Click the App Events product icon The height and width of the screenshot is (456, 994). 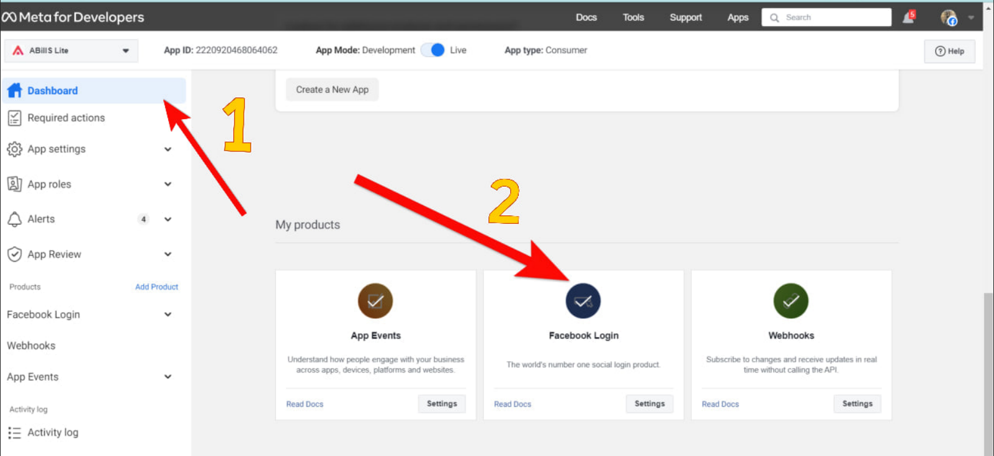[375, 301]
